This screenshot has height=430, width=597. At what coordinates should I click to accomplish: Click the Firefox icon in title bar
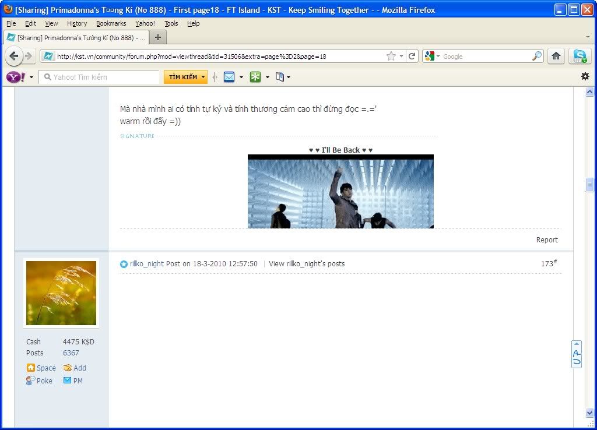(x=8, y=9)
